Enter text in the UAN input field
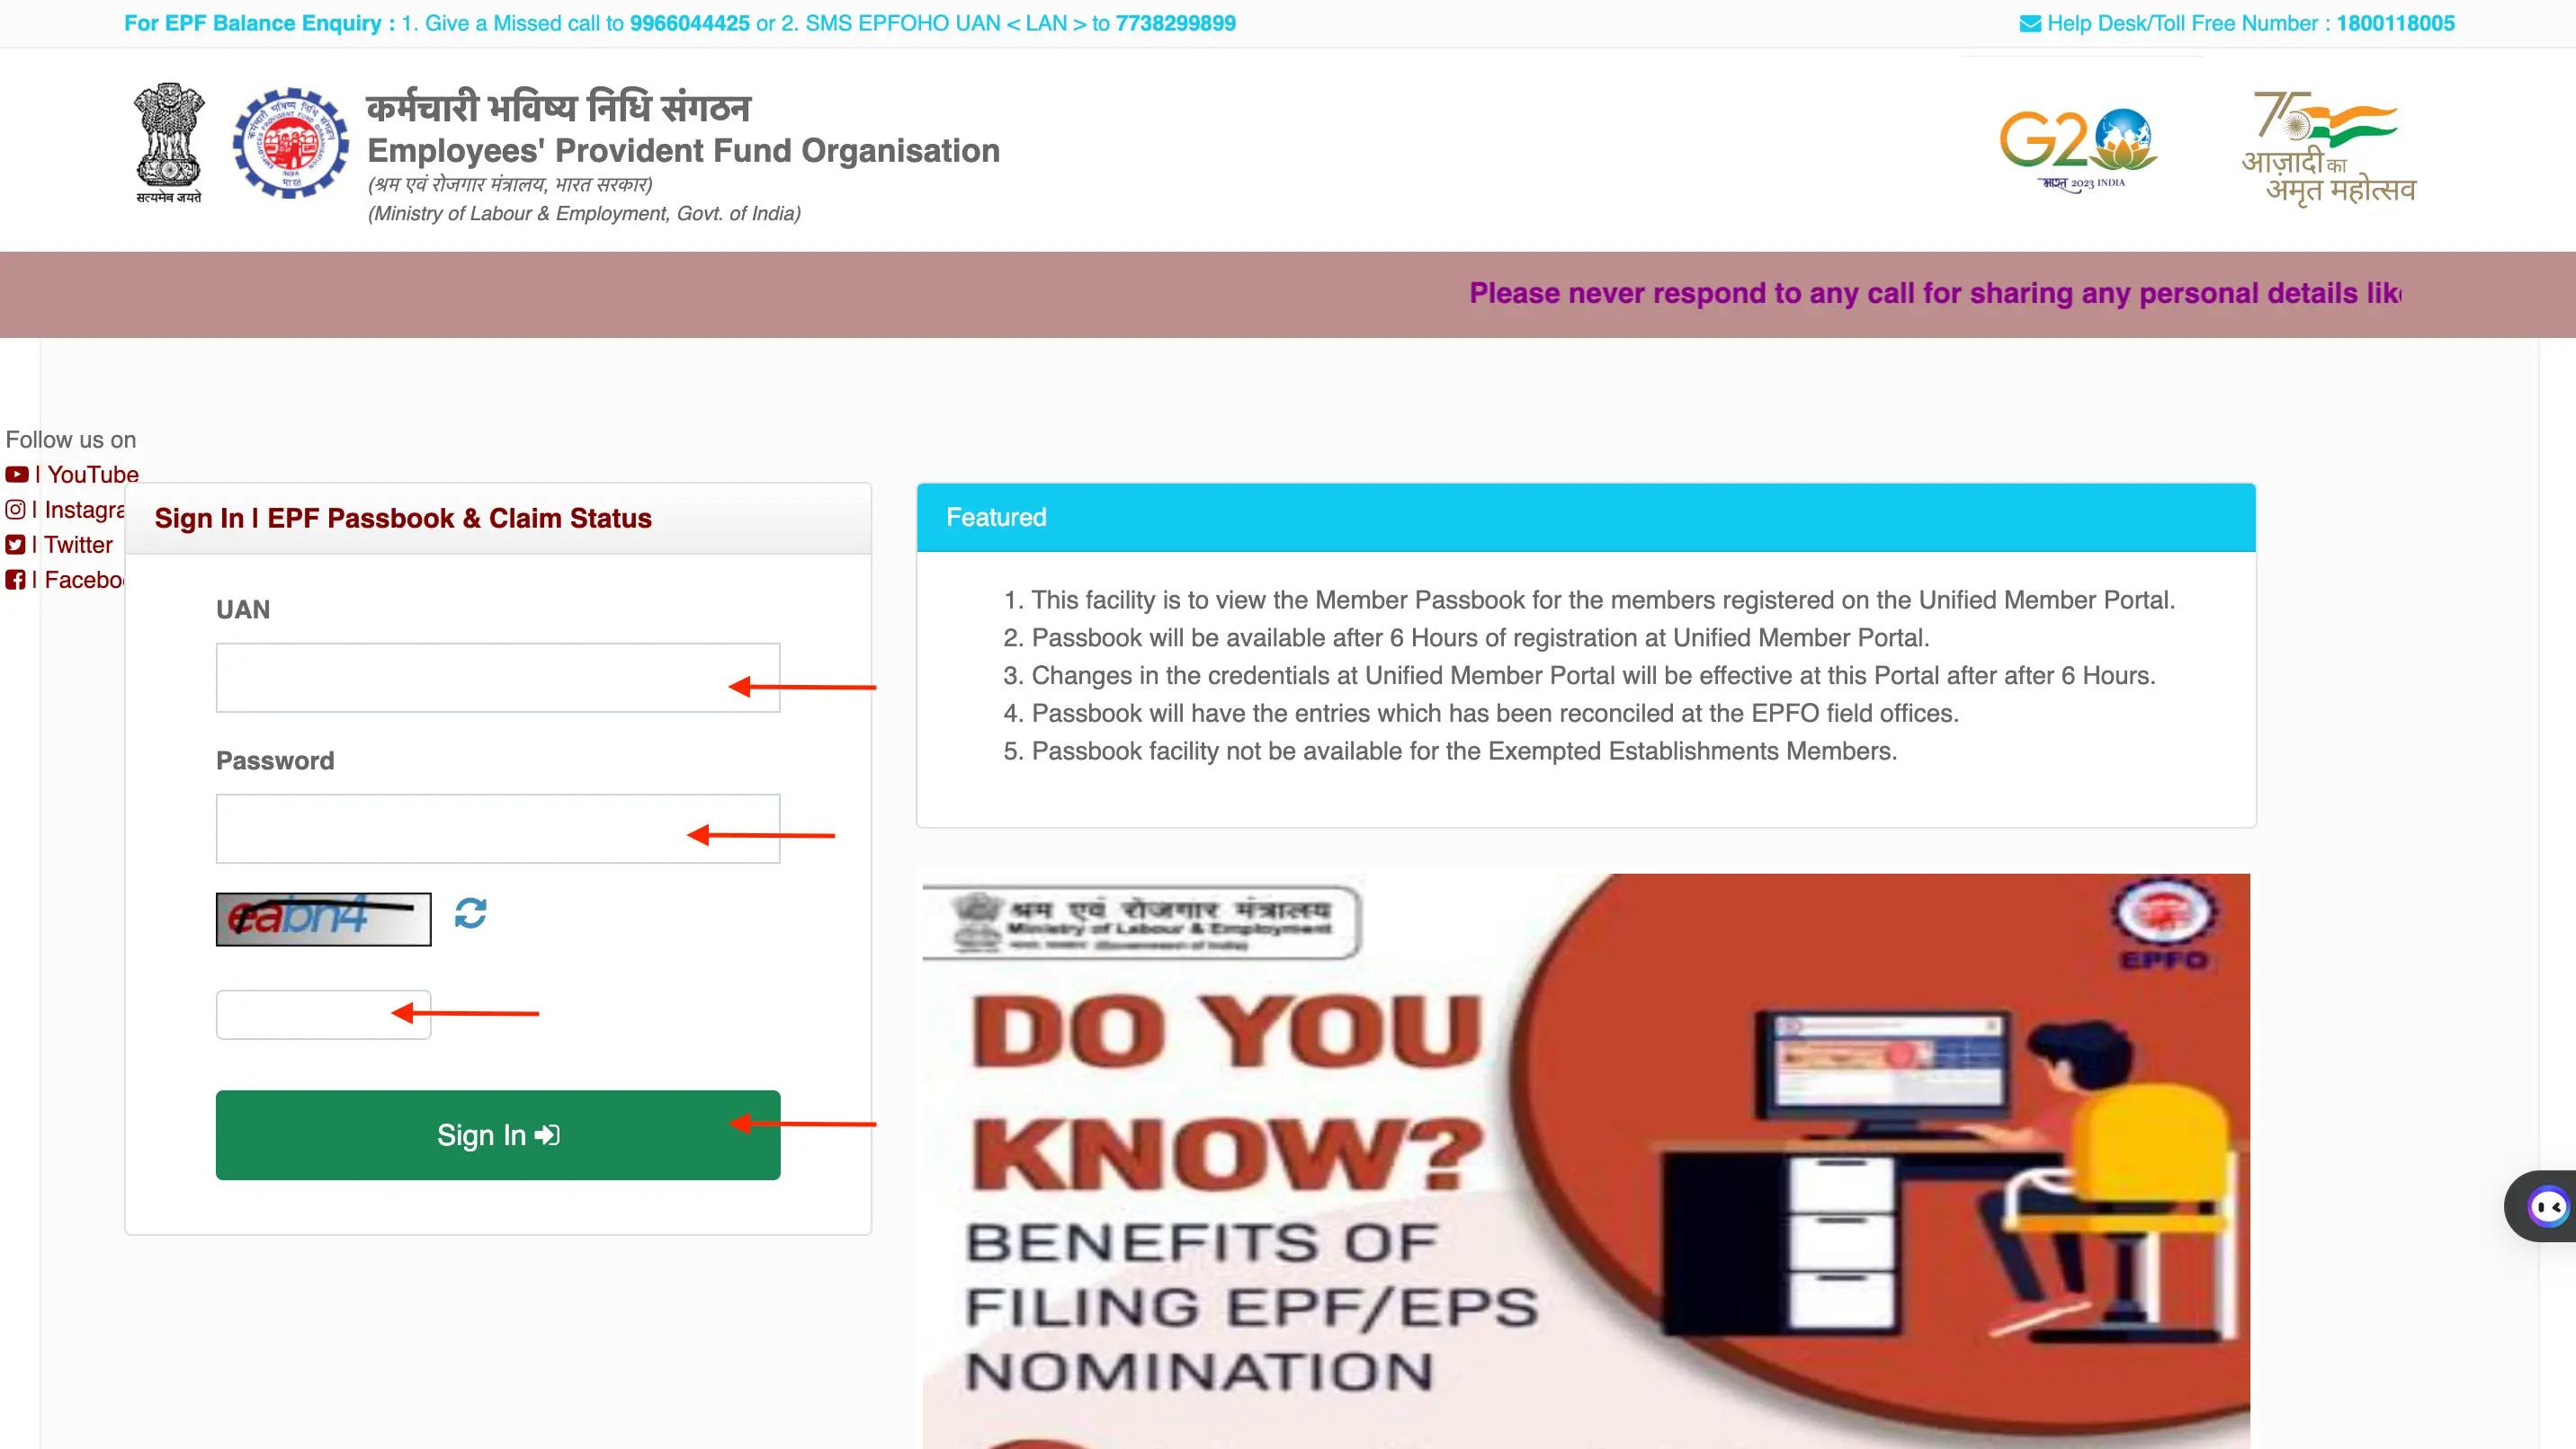This screenshot has height=1449, width=2576. [497, 677]
